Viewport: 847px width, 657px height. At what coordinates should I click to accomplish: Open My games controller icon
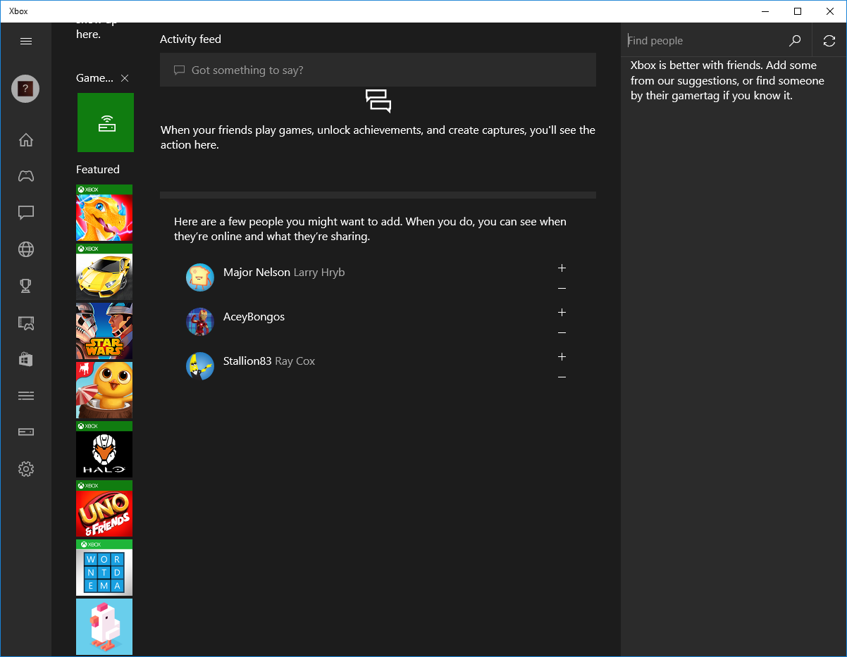pos(26,176)
